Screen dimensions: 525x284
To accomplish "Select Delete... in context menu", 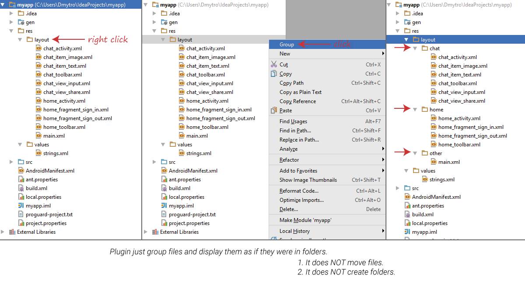I will click(327, 209).
